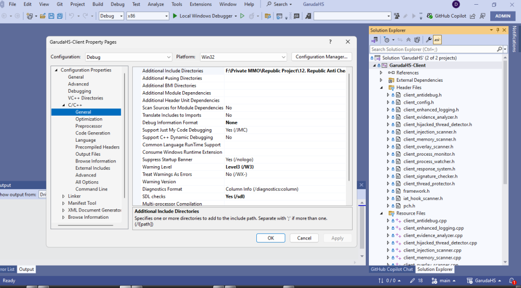The image size is (521, 288).
Task: Click the main branch selector in status bar
Action: click(444, 281)
